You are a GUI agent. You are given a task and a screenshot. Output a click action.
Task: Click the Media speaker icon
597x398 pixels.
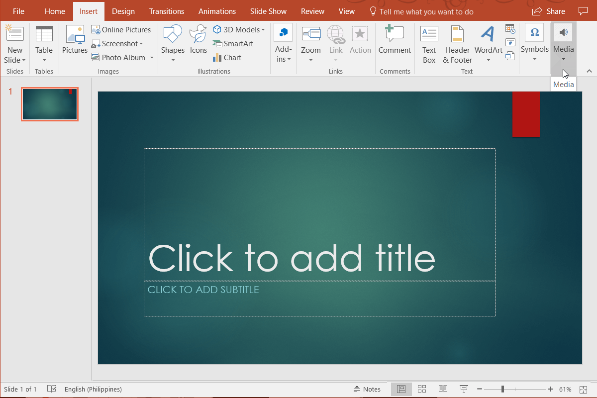pyautogui.click(x=563, y=32)
